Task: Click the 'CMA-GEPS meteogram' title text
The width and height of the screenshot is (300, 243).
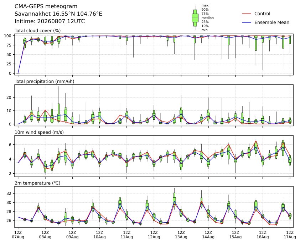Action: (x=46, y=6)
